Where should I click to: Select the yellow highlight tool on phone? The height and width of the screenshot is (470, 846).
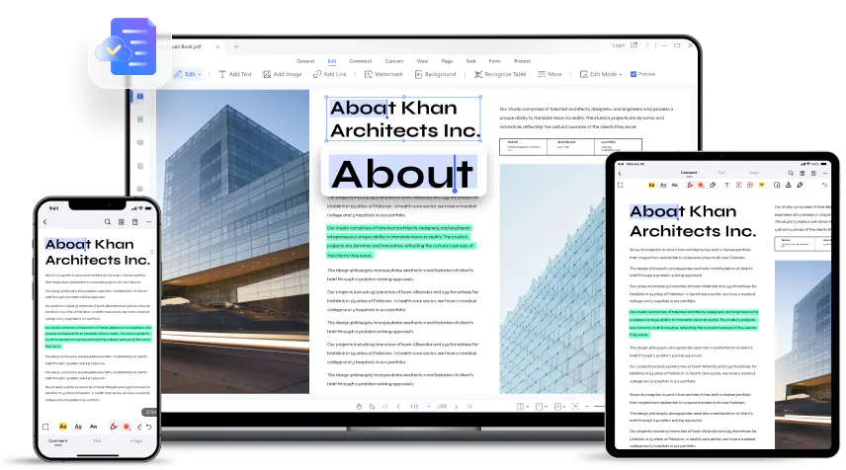coord(63,427)
